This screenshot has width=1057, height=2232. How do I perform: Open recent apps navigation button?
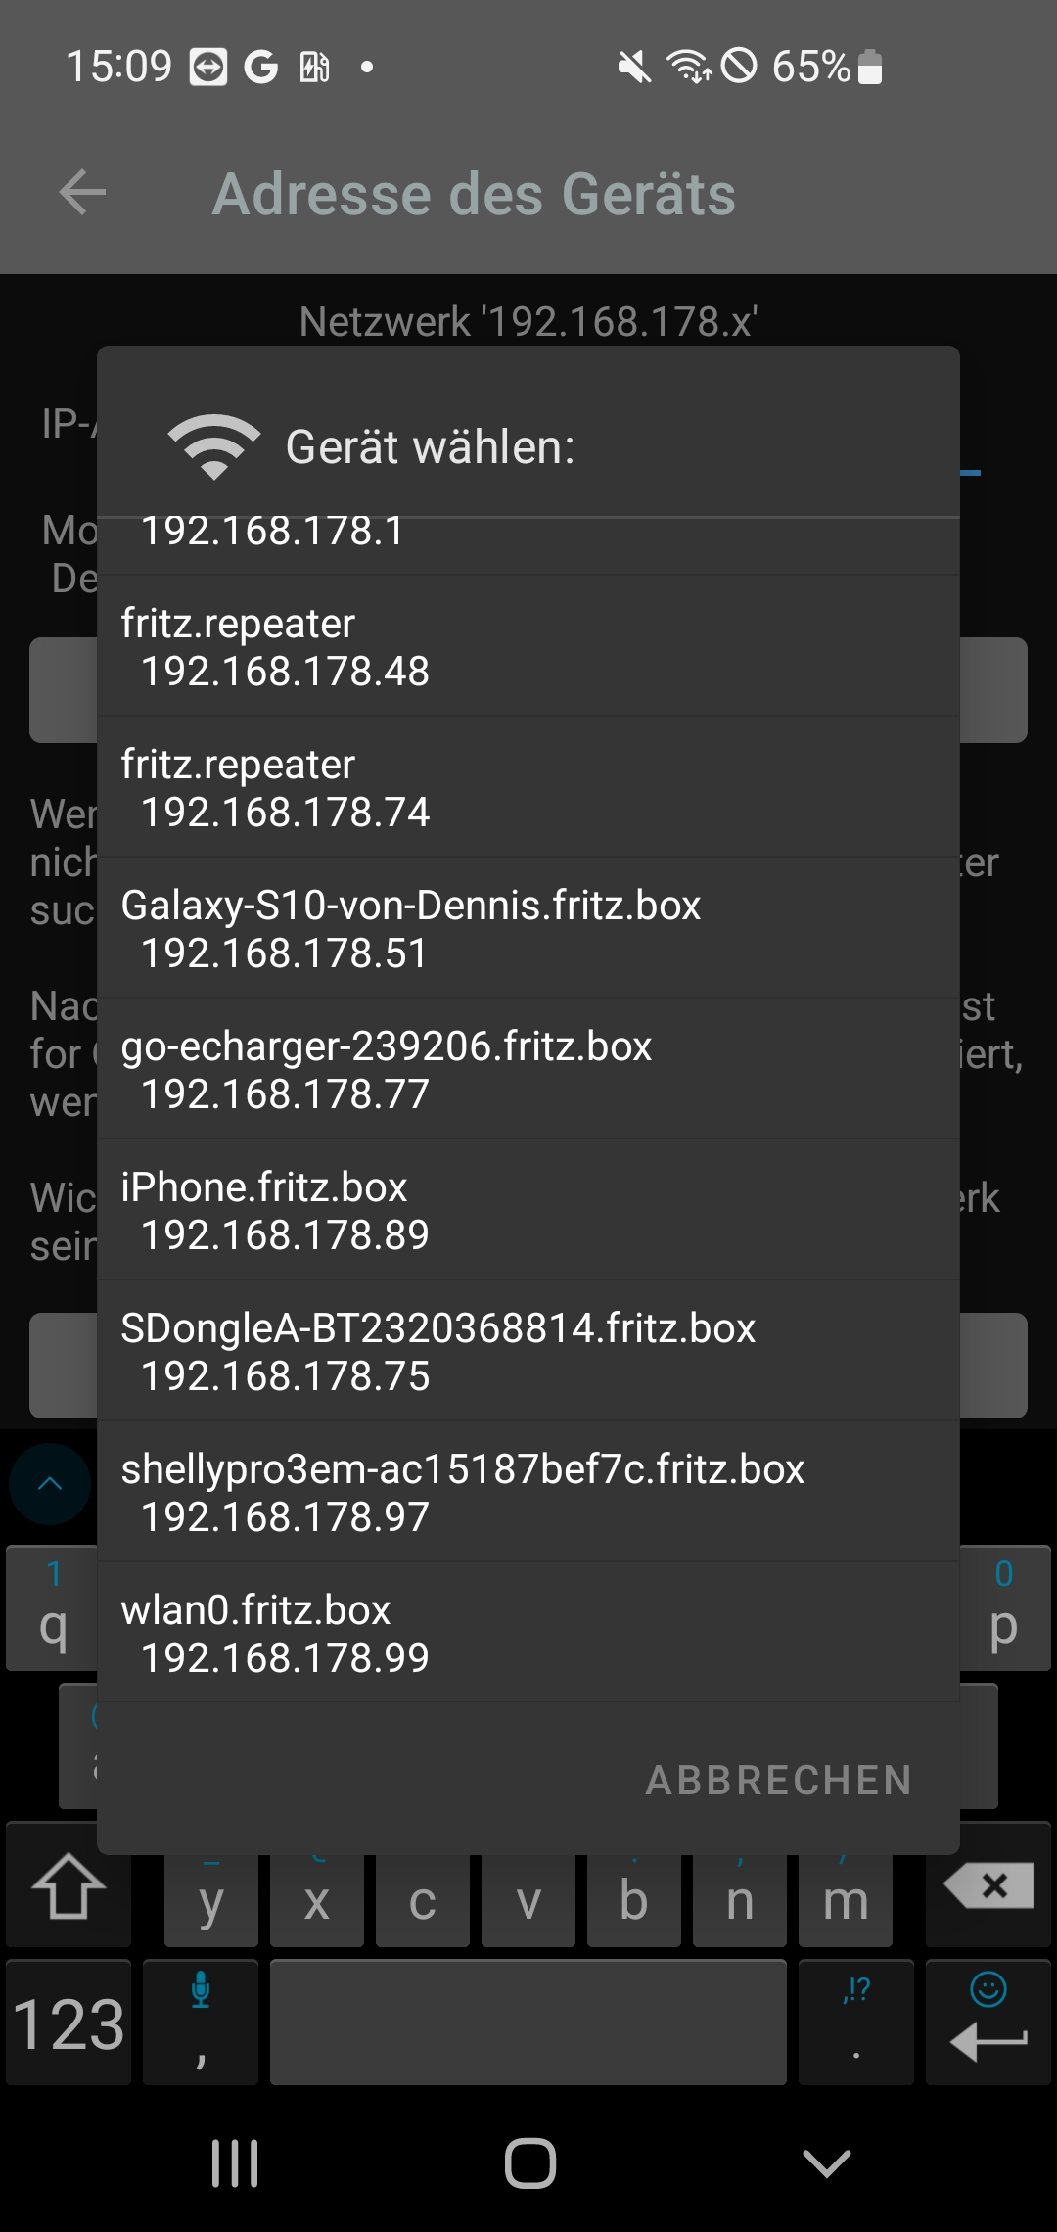(235, 2162)
